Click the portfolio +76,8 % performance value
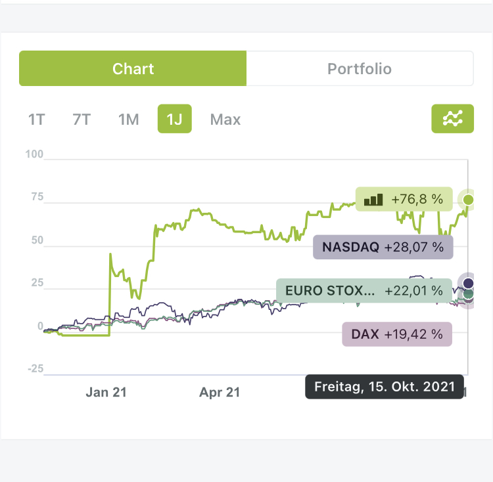This screenshot has width=493, height=482. (417, 199)
